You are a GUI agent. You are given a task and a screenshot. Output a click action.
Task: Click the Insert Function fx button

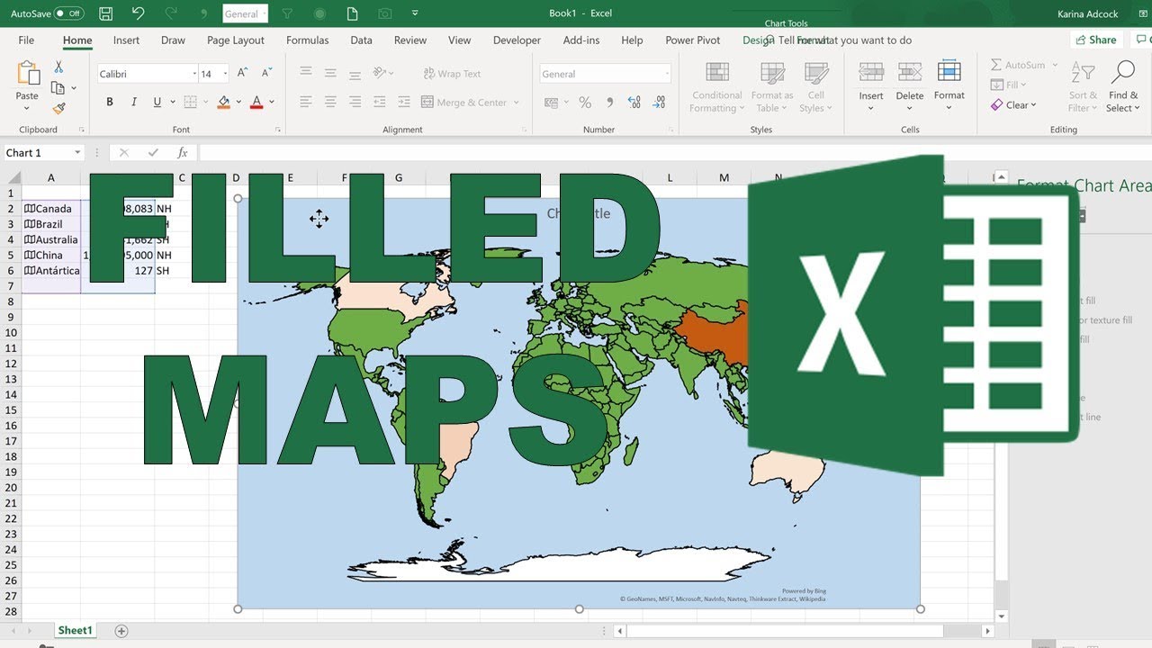pyautogui.click(x=183, y=153)
